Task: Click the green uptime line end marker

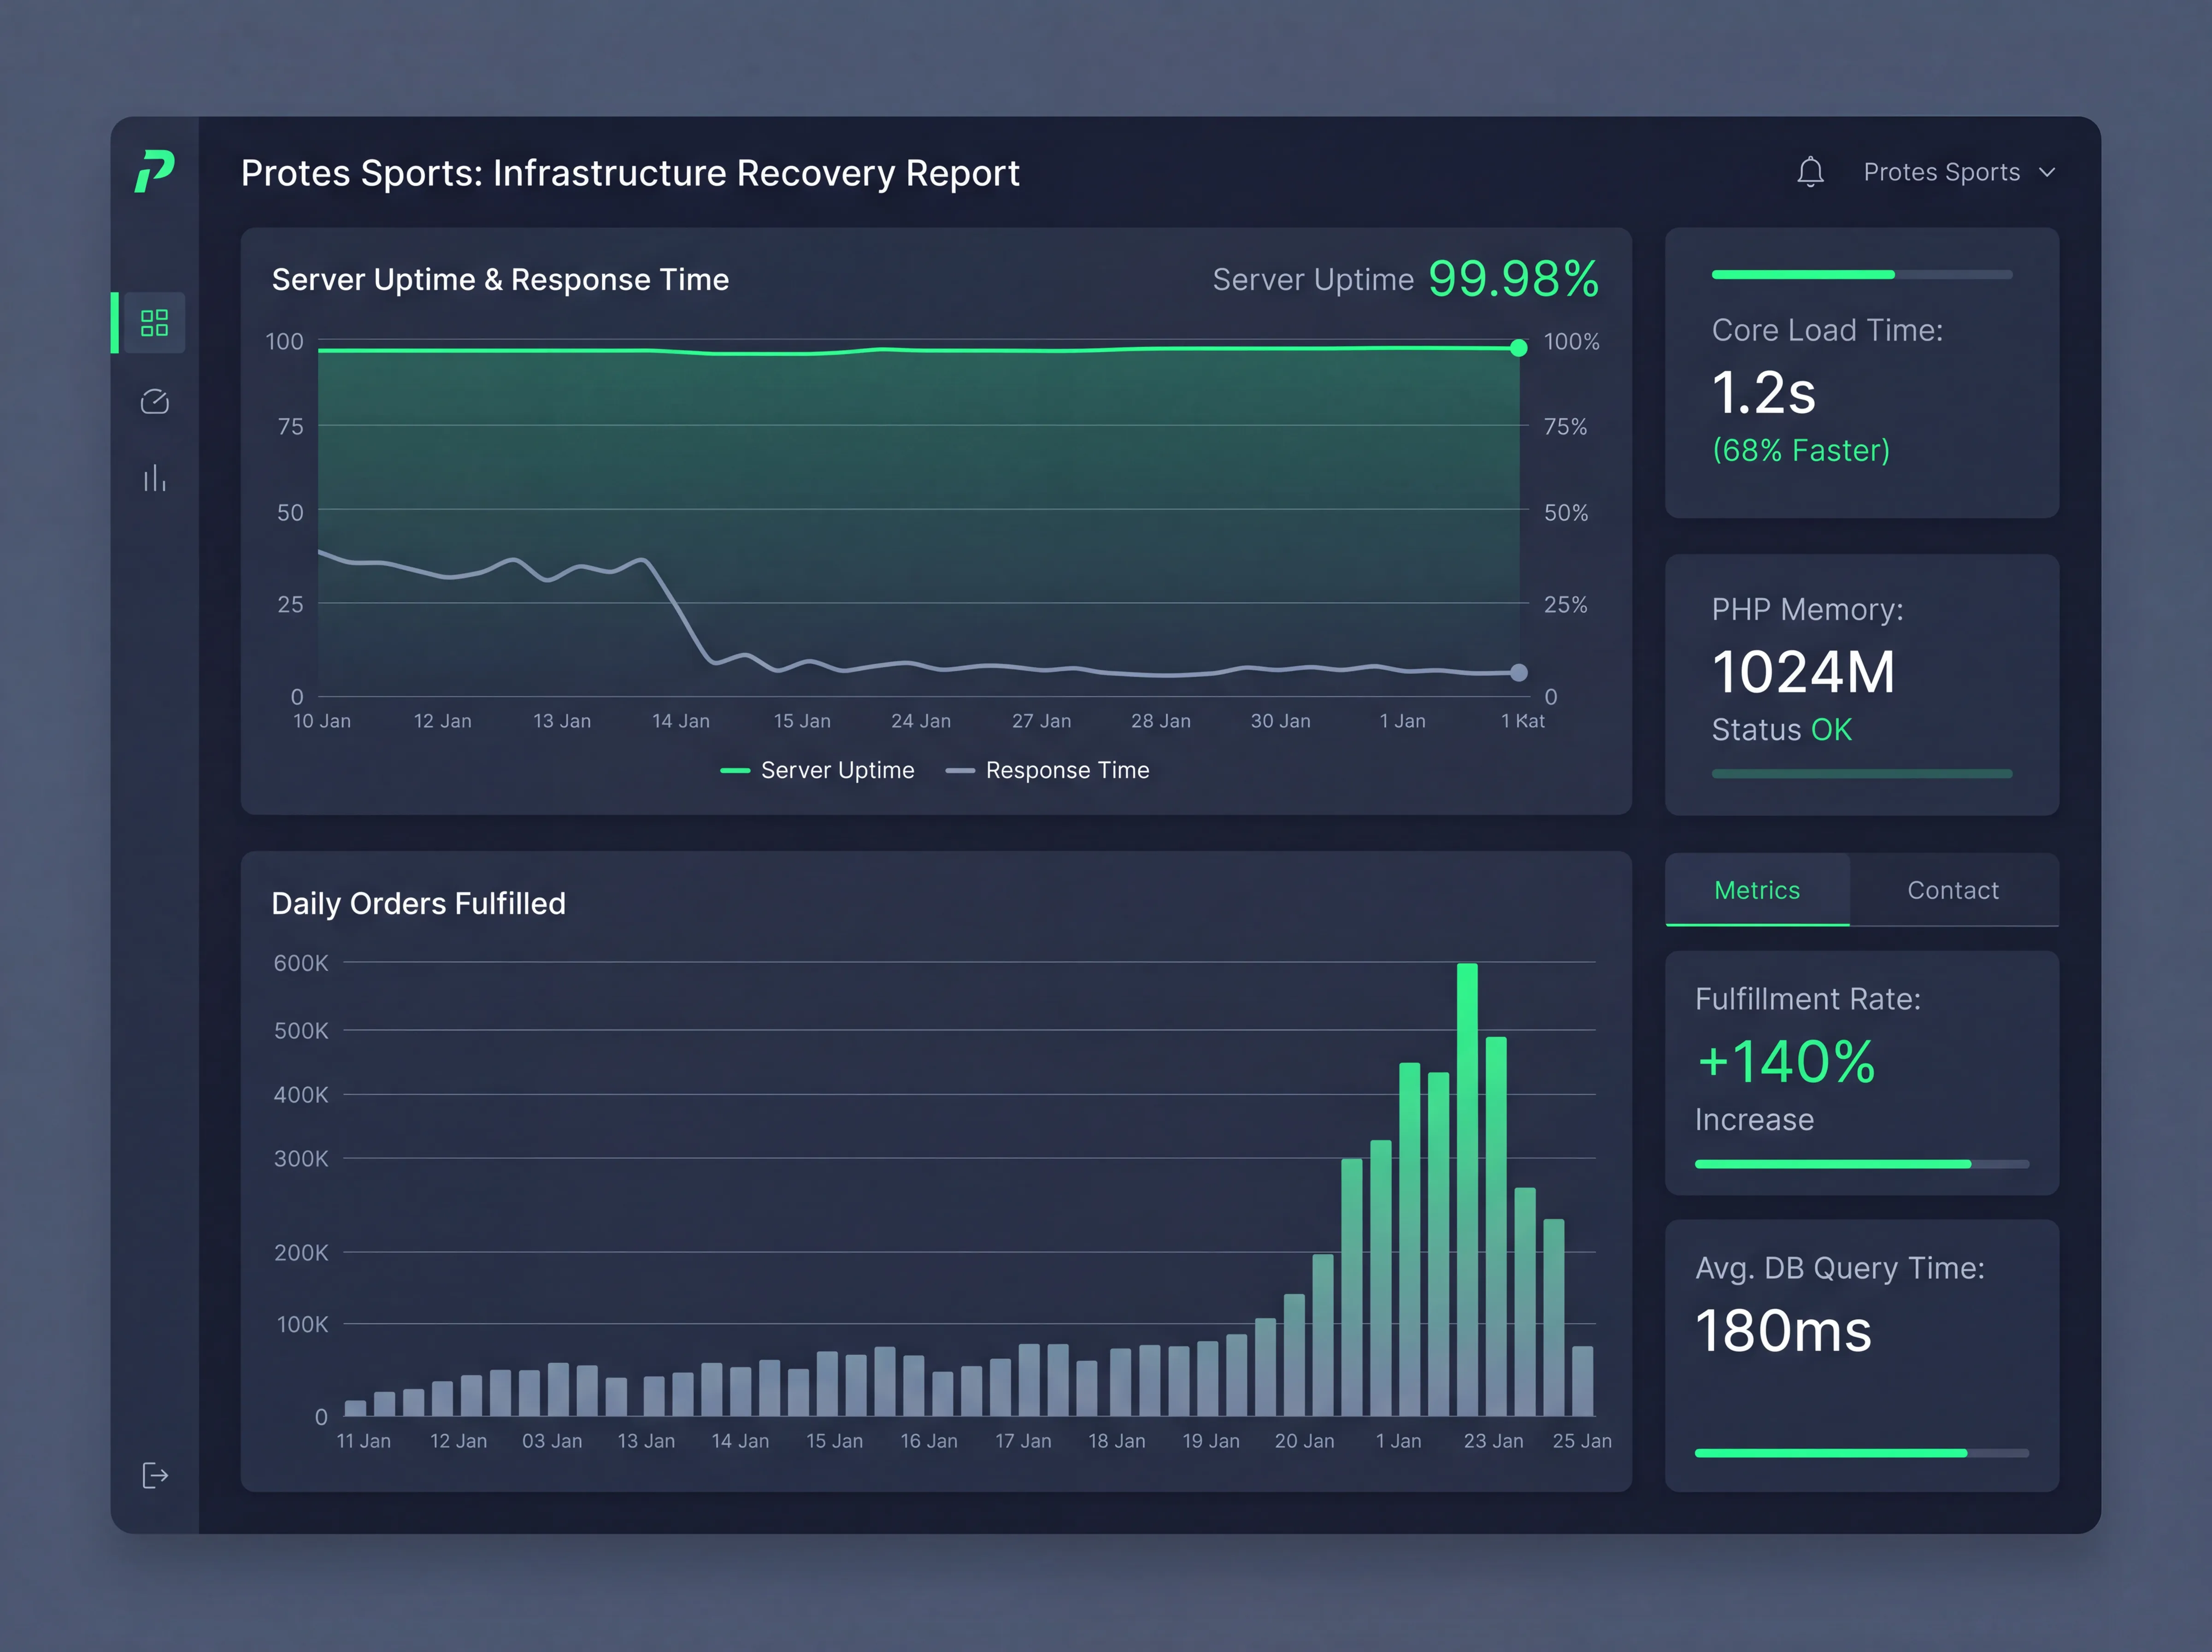Action: coord(1518,347)
